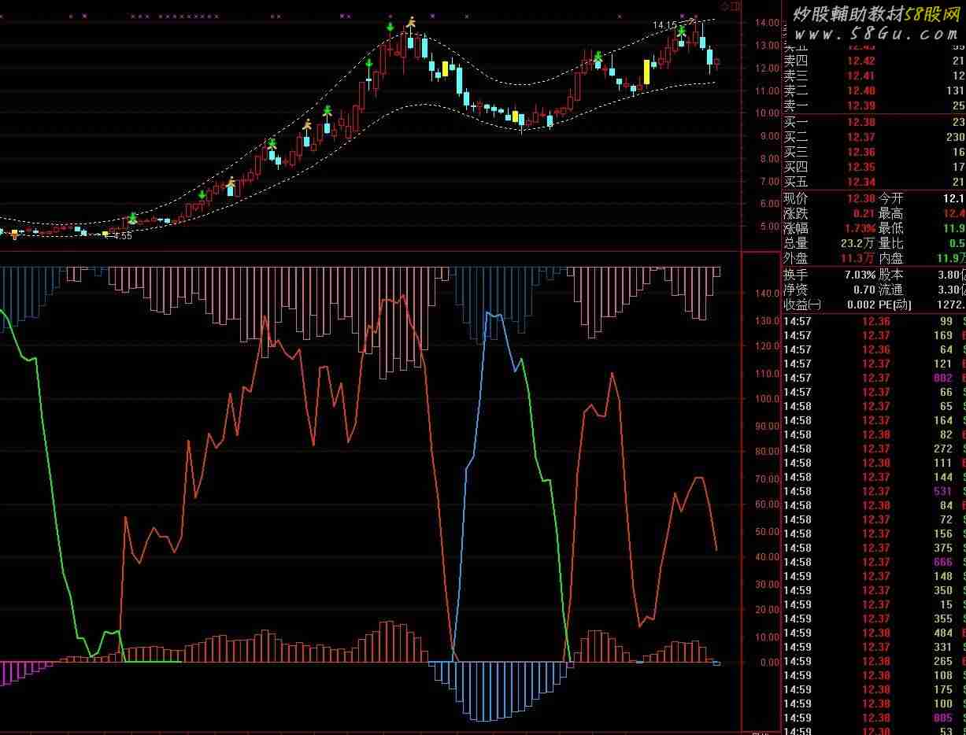
Task: Select the 买三 bid row at 12.36
Action: click(874, 152)
